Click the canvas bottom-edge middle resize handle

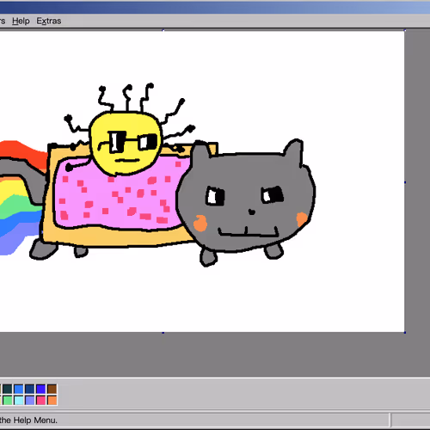(163, 333)
